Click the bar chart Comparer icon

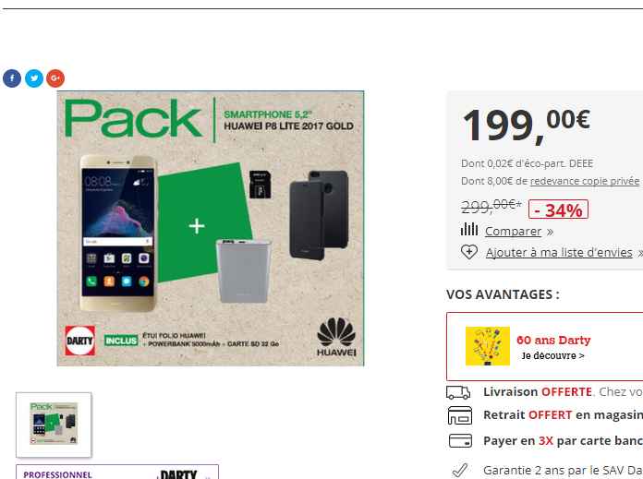(x=469, y=230)
